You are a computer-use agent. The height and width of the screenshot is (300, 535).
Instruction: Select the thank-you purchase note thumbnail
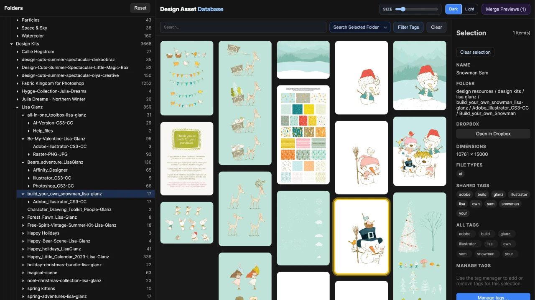(187, 159)
